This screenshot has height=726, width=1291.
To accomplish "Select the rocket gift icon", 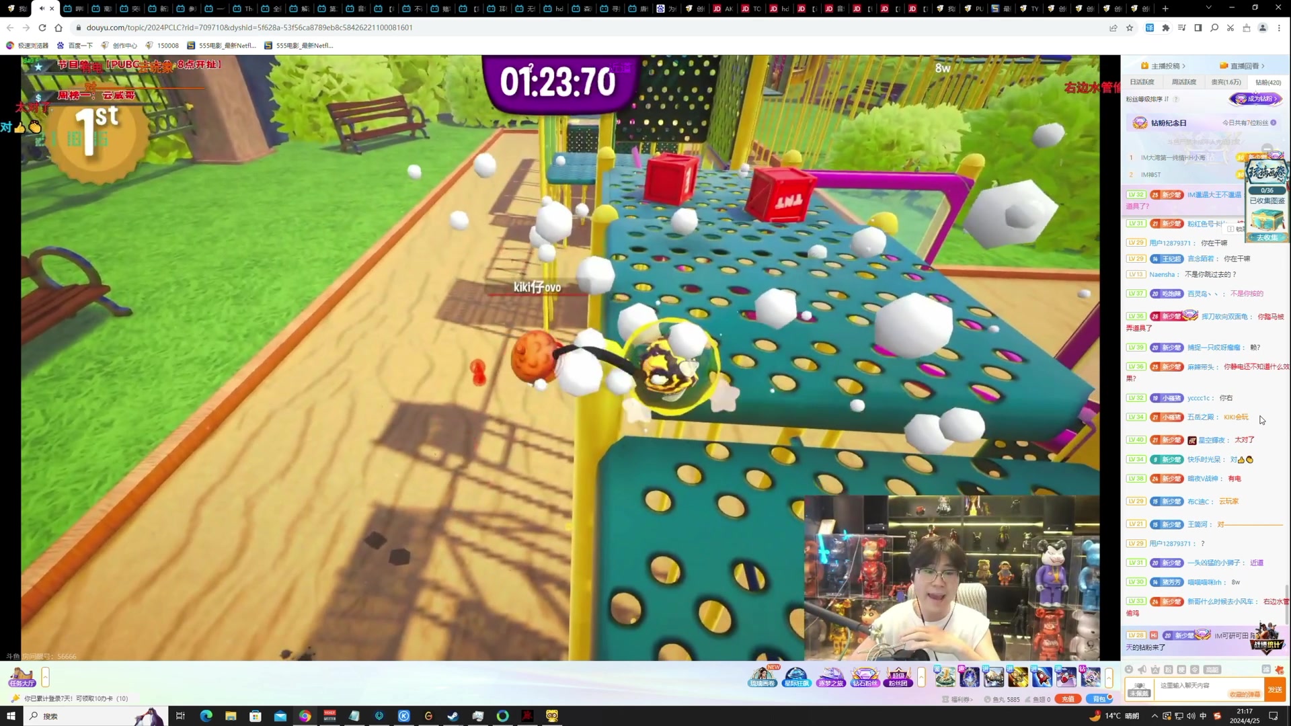I will coord(1042,676).
